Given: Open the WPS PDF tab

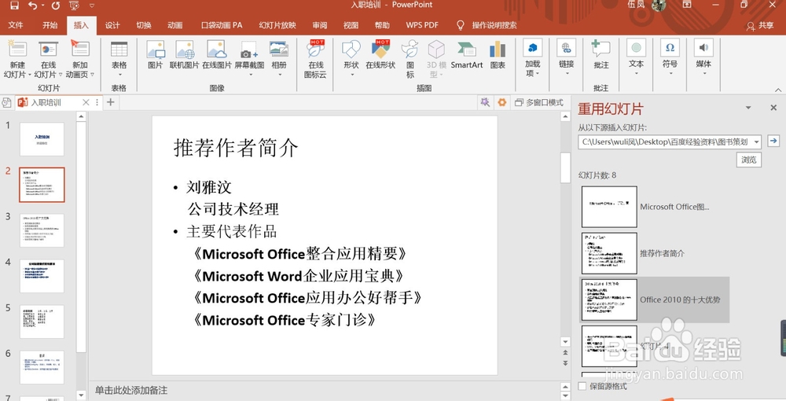Looking at the screenshot, I should [x=422, y=25].
